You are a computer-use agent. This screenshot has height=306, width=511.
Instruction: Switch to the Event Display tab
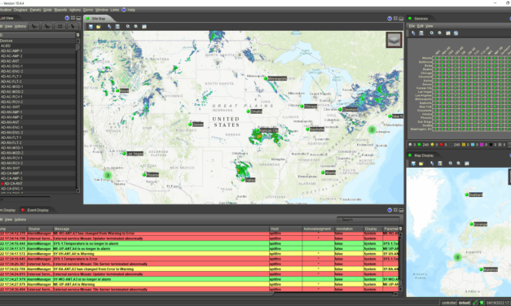[35, 210]
